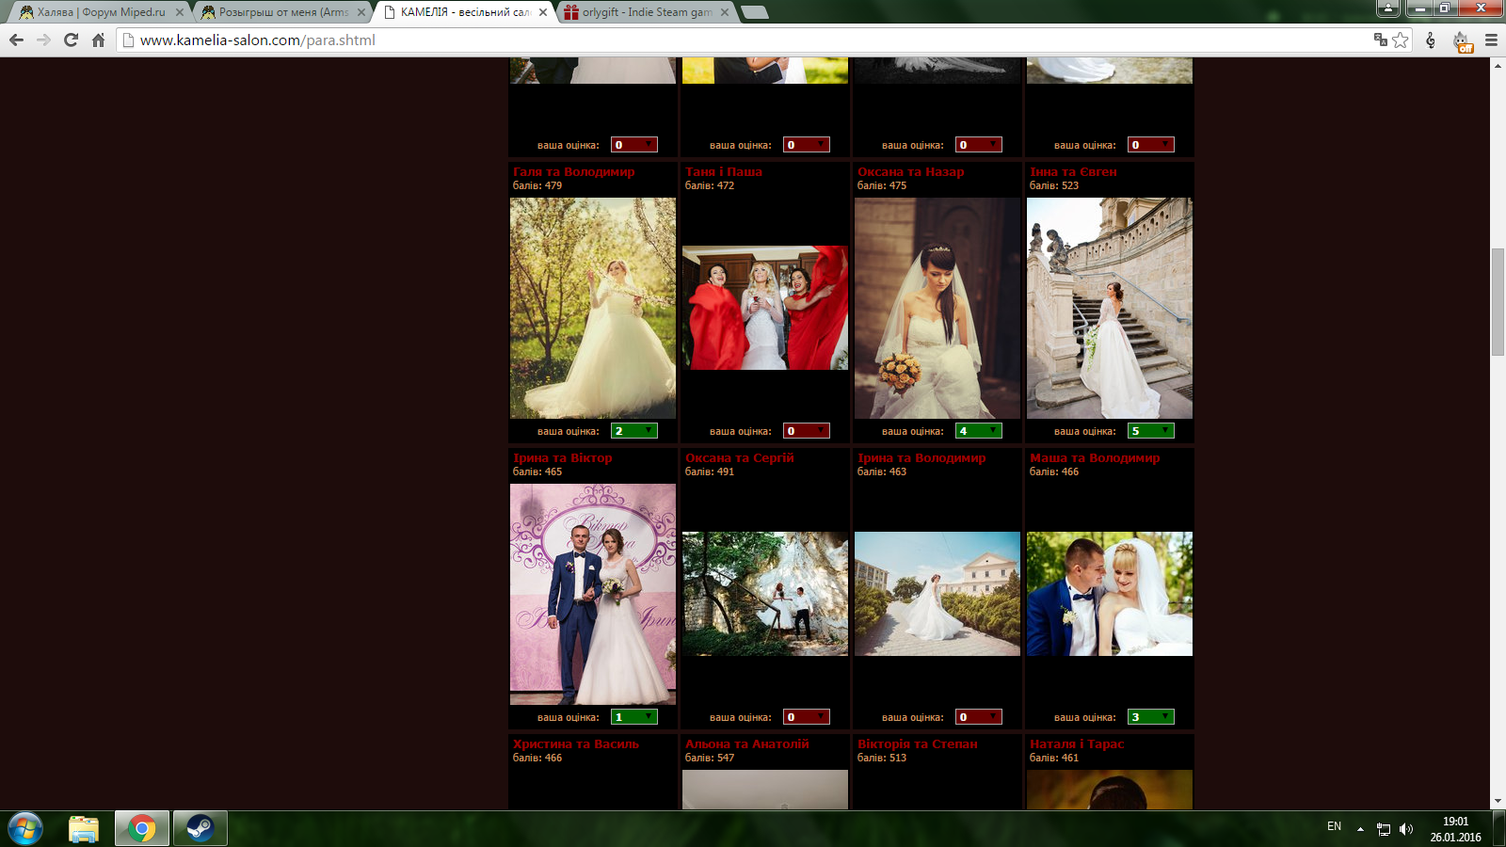Open rating dropdown for Інна та Євген
This screenshot has height=847, width=1506.
[1151, 431]
